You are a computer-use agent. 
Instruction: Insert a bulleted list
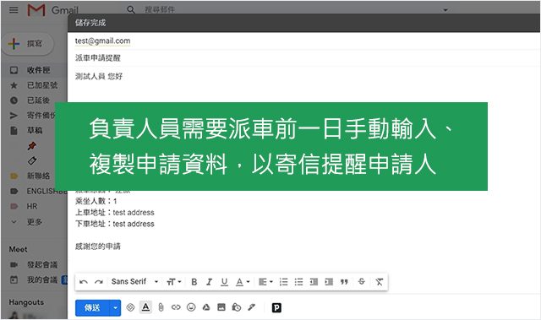298,282
